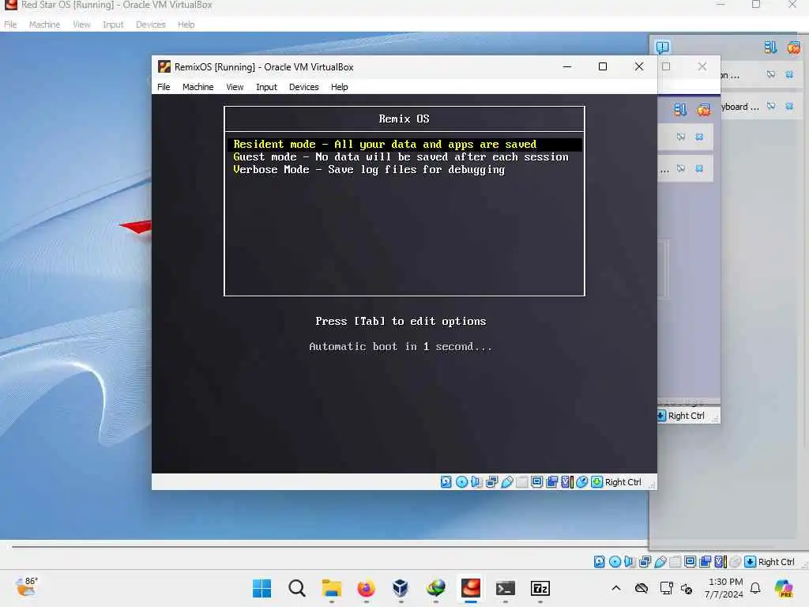Click the 'Press [Tab] to edit options' text
The height and width of the screenshot is (607, 809).
[x=401, y=321]
